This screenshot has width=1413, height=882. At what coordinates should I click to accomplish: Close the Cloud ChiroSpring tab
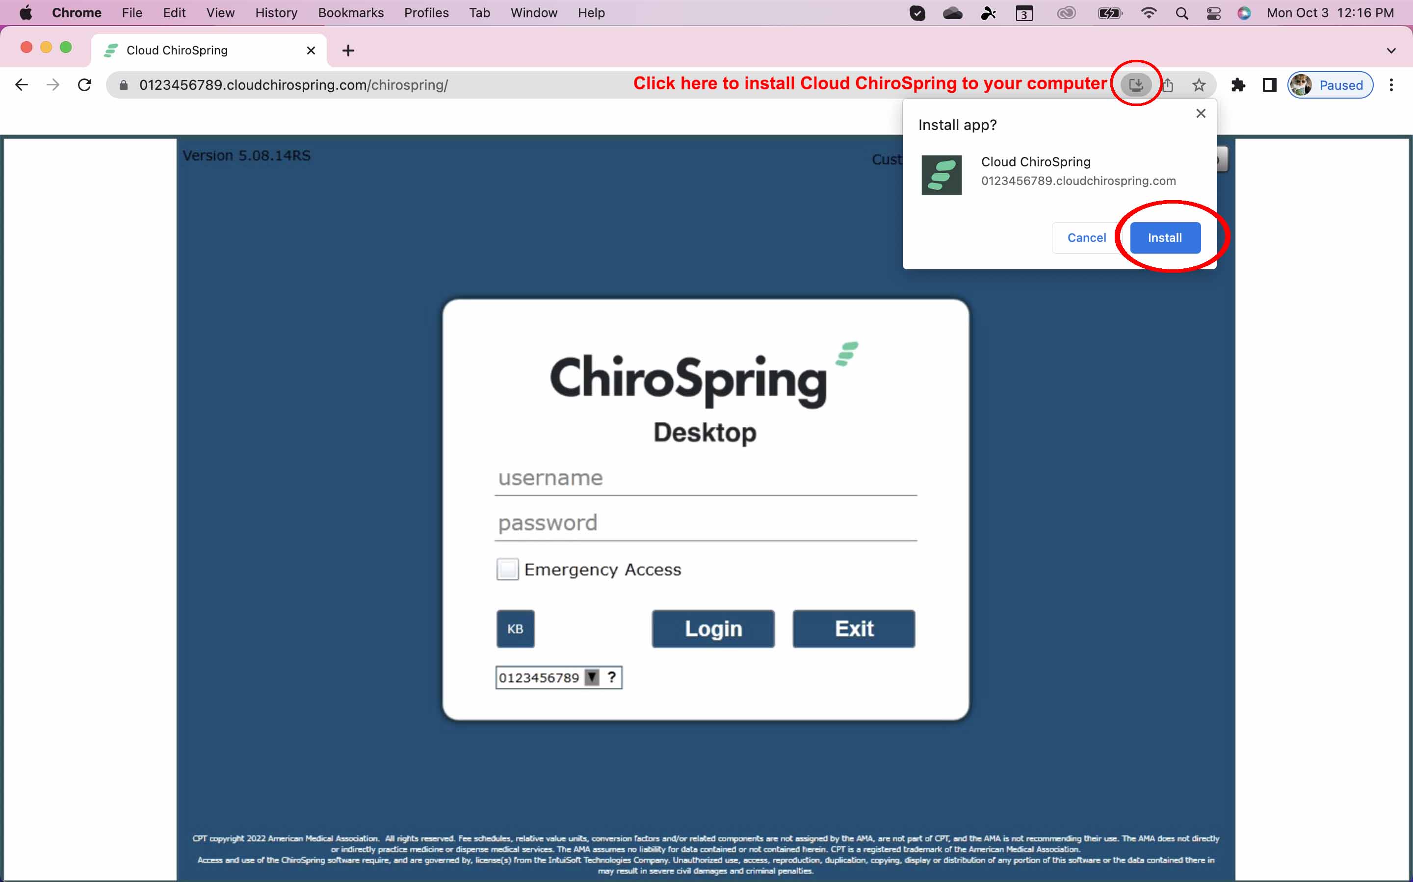coord(311,51)
